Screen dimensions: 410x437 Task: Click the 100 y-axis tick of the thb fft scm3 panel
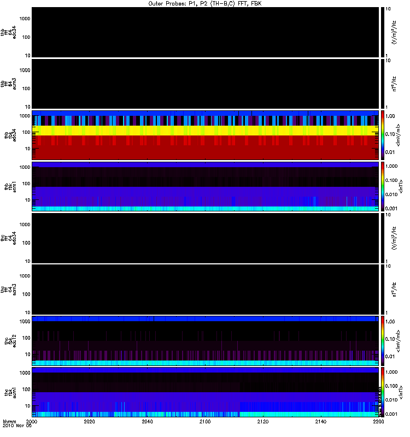click(x=26, y=88)
